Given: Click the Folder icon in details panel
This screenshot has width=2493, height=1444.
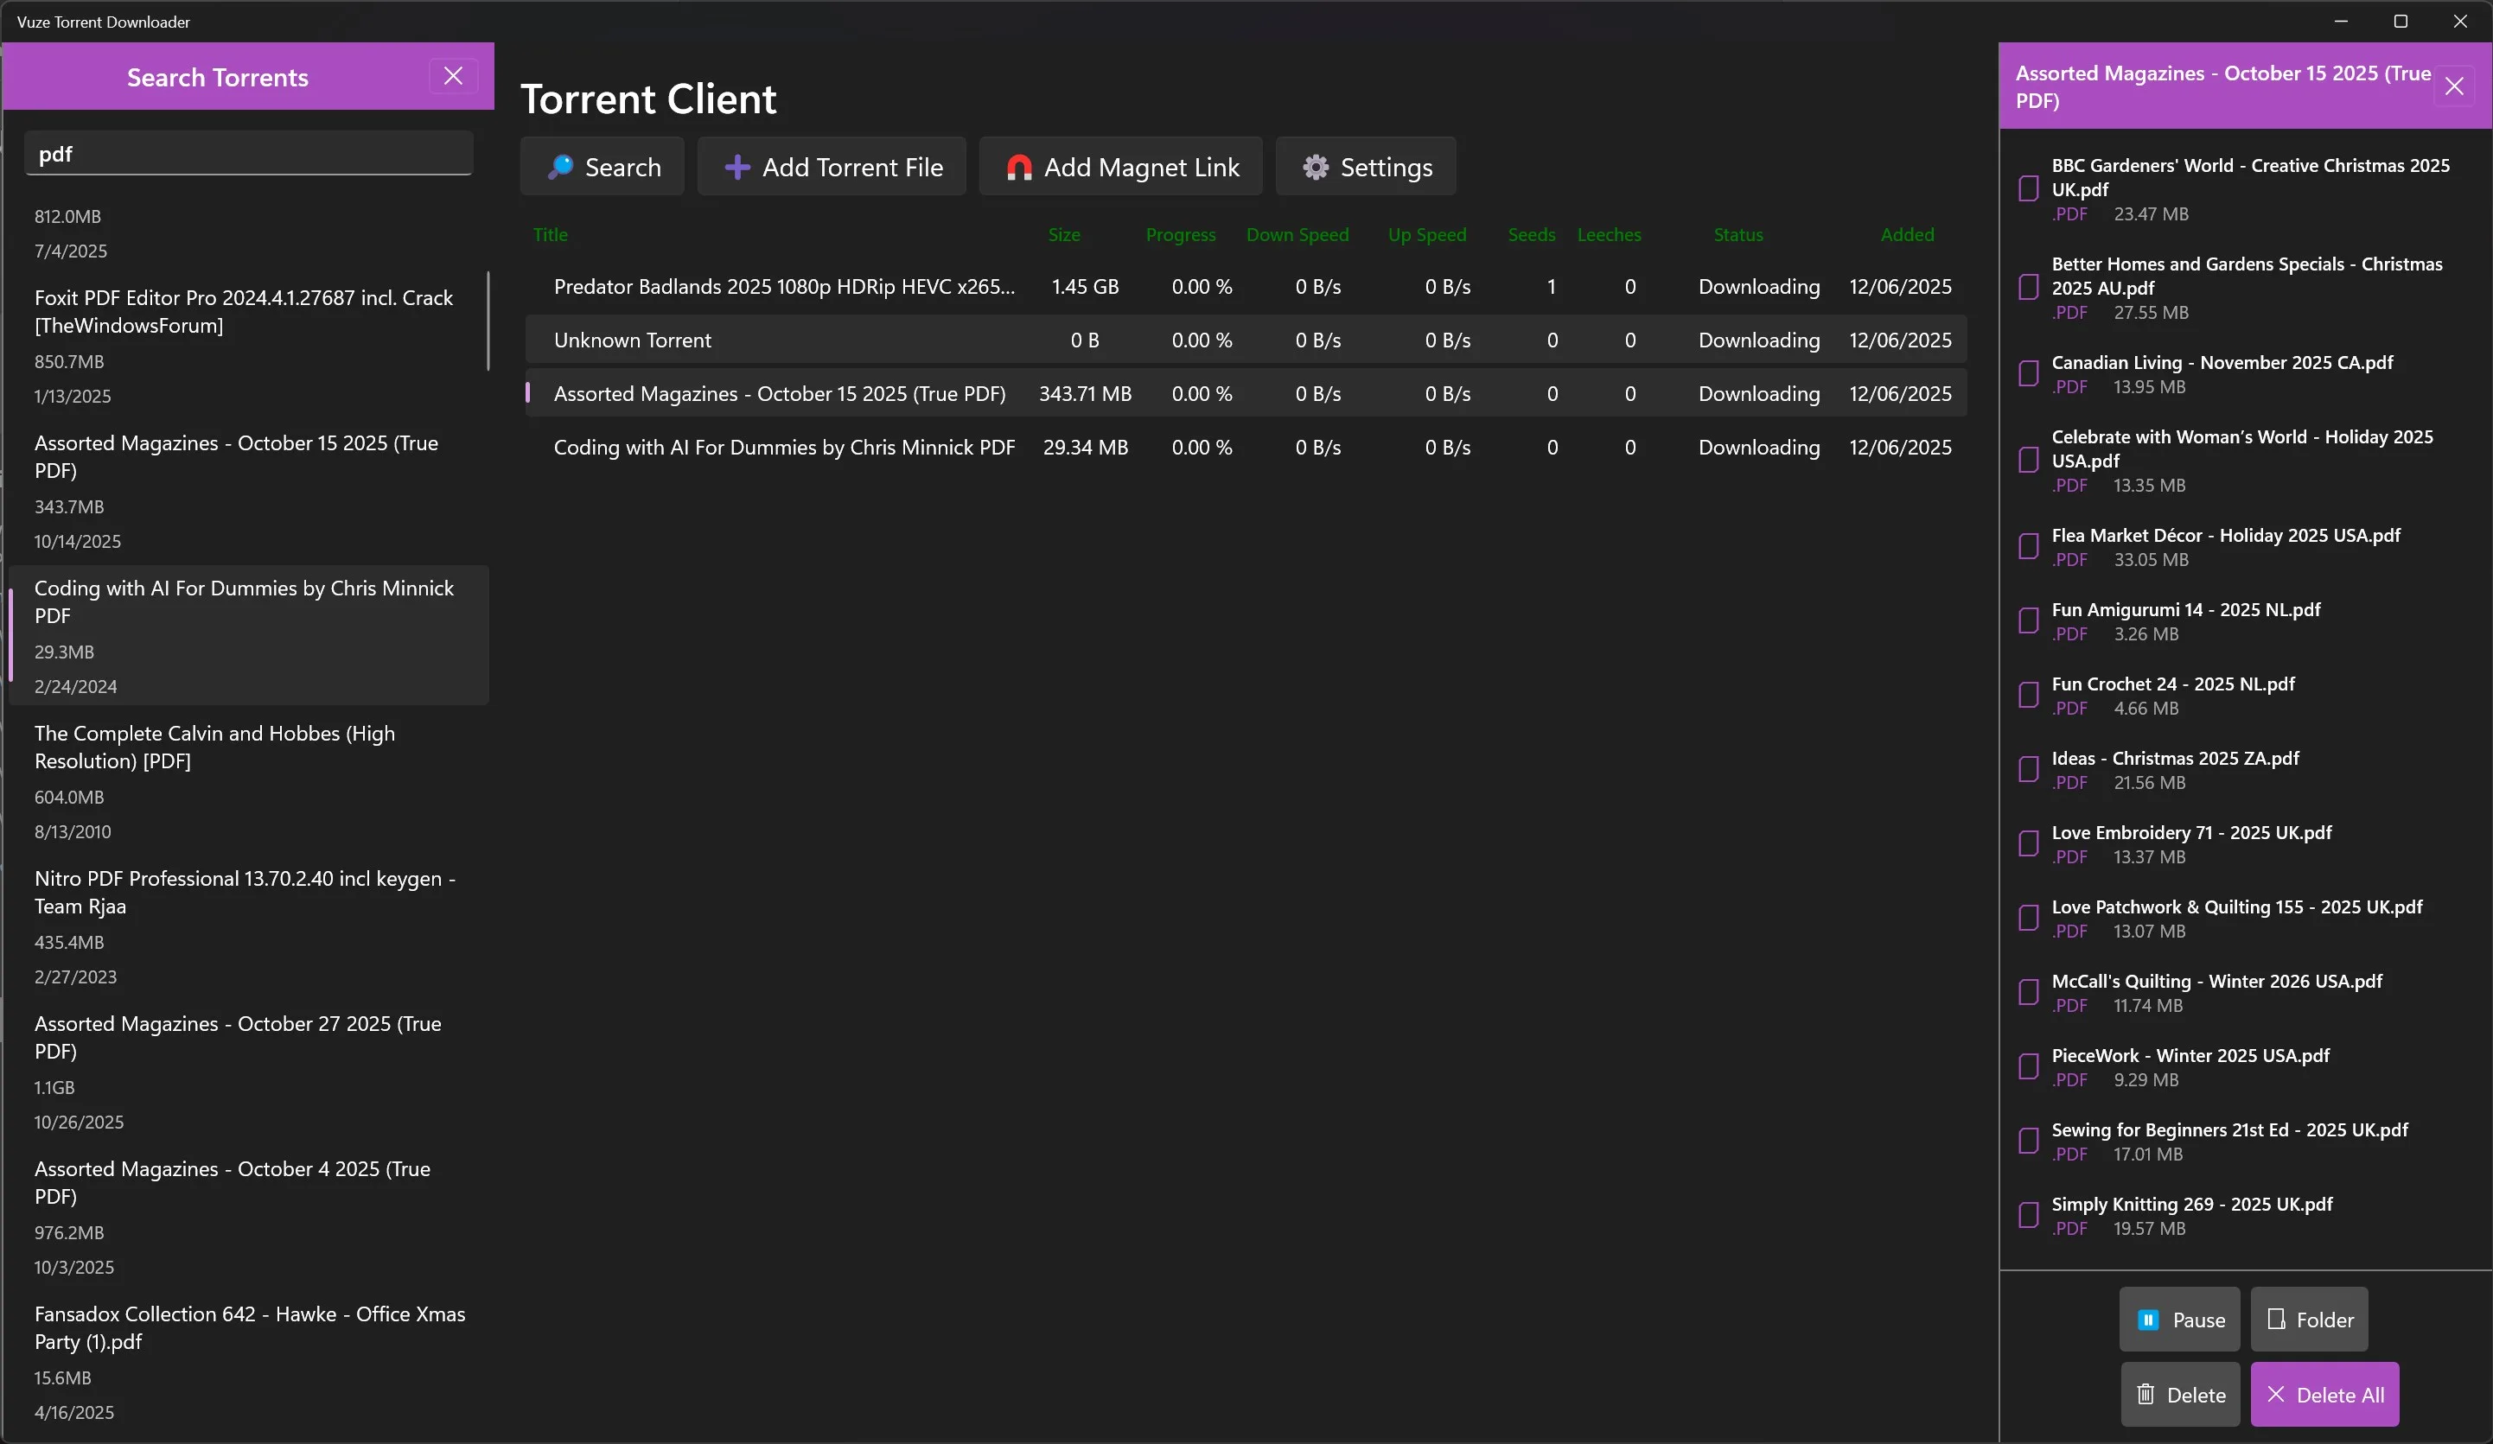Looking at the screenshot, I should (2275, 1320).
